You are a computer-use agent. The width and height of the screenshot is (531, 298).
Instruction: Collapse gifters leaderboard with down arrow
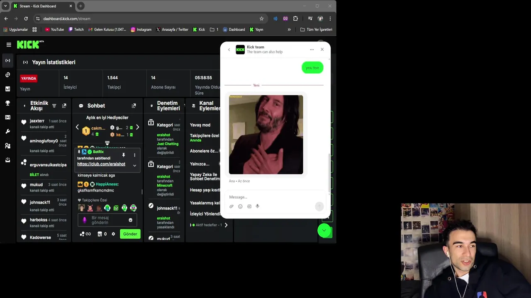coord(107,143)
